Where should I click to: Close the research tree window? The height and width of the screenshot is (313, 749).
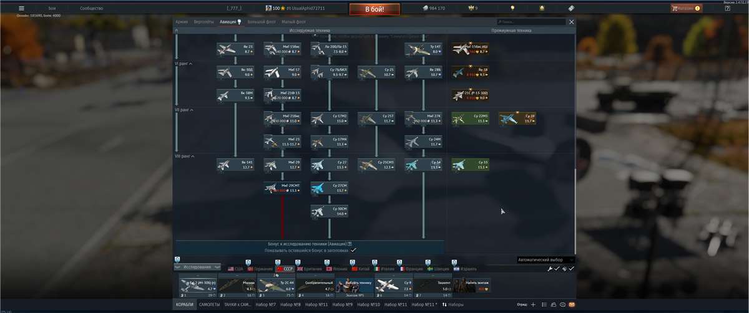point(571,22)
